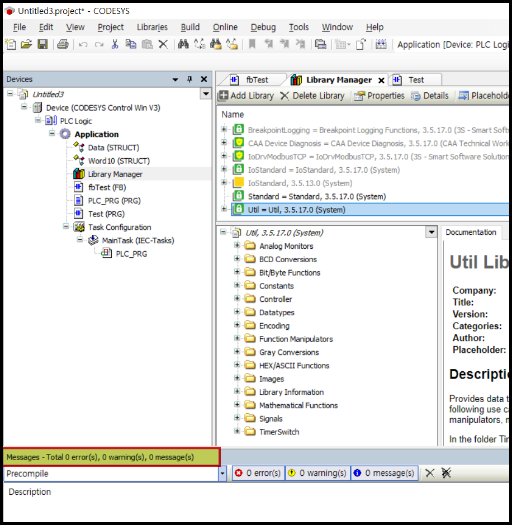Expand the BreakpointLogging library entry
Screen dimensions: 512x525
[x=224, y=129]
